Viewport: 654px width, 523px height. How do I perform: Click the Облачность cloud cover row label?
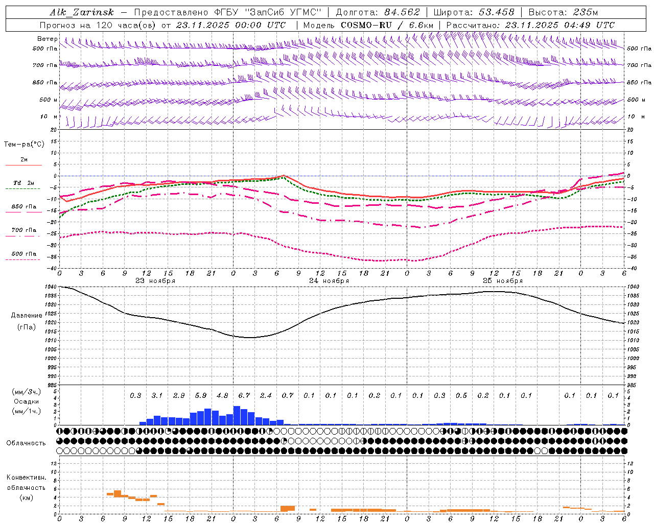[x=26, y=443]
